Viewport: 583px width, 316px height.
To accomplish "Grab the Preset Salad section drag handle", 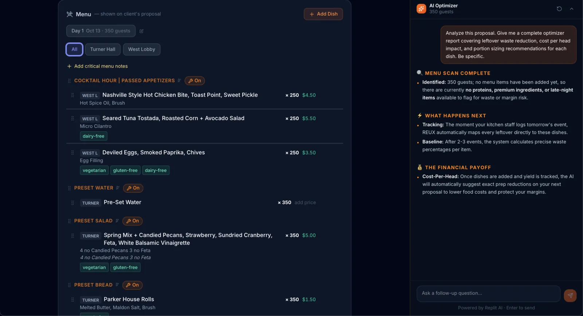I will (69, 221).
